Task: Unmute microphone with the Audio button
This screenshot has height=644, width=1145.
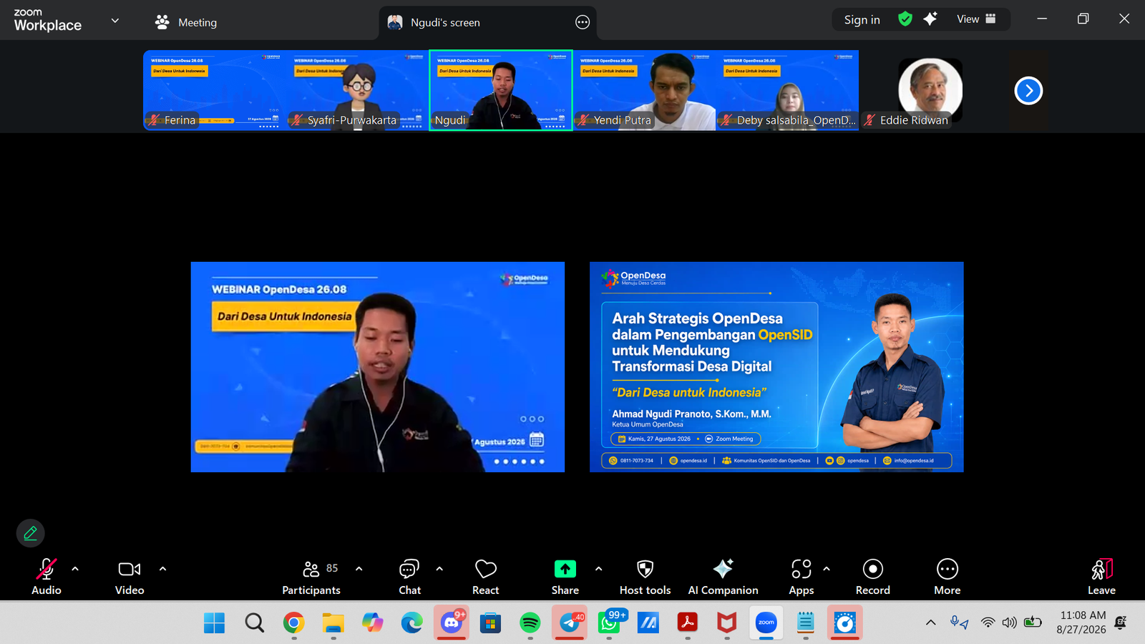Action: 47,577
